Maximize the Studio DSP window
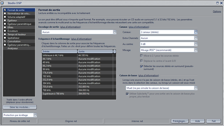Viewport: 224px width, 126px height. coord(218,3)
